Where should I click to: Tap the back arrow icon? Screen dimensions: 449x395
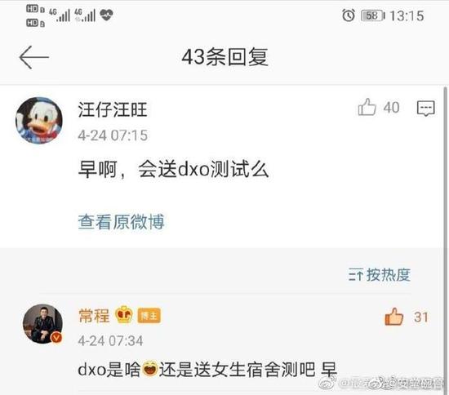tap(33, 57)
